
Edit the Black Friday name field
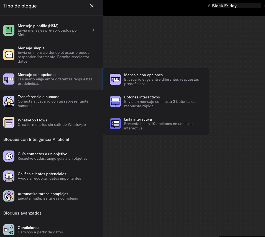[236, 6]
